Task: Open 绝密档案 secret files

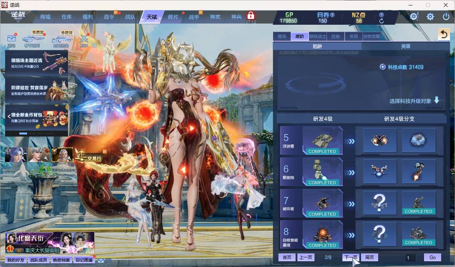Action: (61, 260)
